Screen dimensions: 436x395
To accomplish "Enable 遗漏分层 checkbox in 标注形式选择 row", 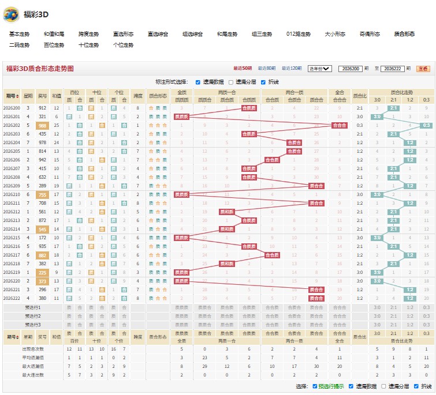I will tap(231, 82).
